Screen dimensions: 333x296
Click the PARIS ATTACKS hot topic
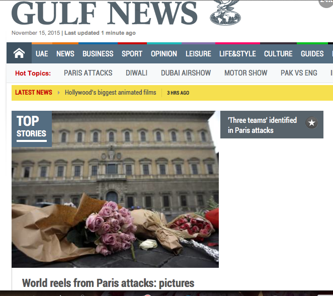(88, 73)
